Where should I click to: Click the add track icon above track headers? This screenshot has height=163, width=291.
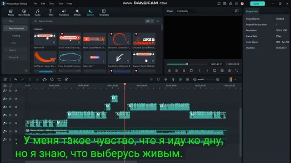tap(5, 86)
